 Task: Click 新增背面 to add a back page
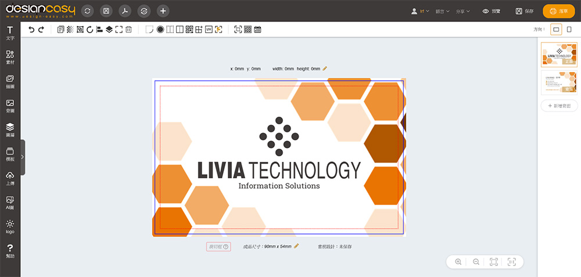click(559, 106)
